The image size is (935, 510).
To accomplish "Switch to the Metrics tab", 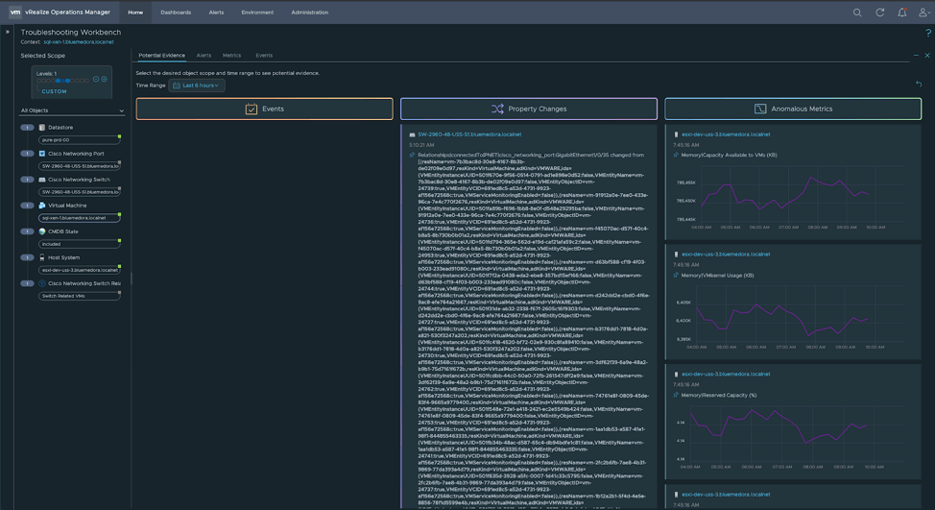I will [x=232, y=56].
